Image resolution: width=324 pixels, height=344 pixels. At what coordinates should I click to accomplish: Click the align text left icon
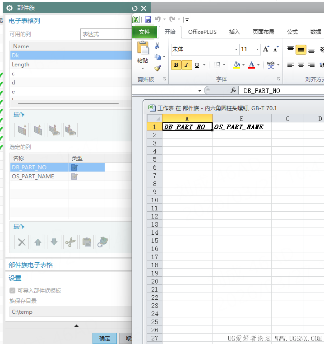291,64
